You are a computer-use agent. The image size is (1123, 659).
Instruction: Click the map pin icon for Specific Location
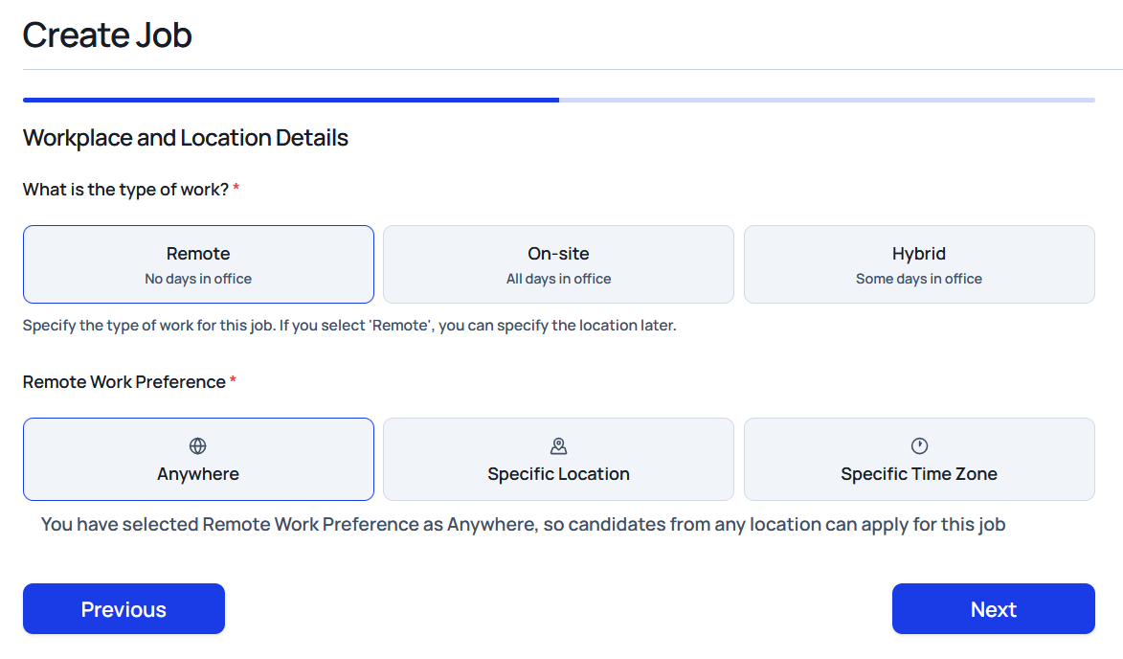(558, 446)
